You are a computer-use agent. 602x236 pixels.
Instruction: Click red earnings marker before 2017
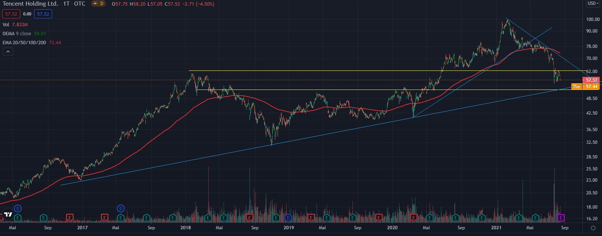(x=70, y=218)
